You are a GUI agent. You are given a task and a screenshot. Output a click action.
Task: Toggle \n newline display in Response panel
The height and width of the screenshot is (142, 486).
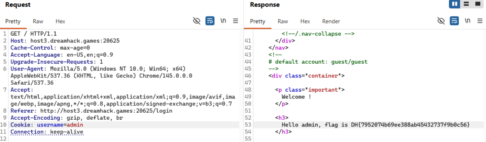468,21
